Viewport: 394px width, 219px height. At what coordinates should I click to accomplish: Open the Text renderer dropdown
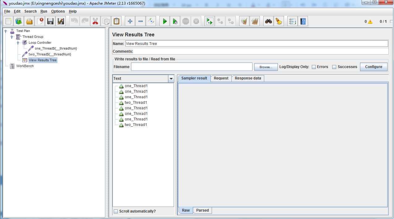(171, 79)
